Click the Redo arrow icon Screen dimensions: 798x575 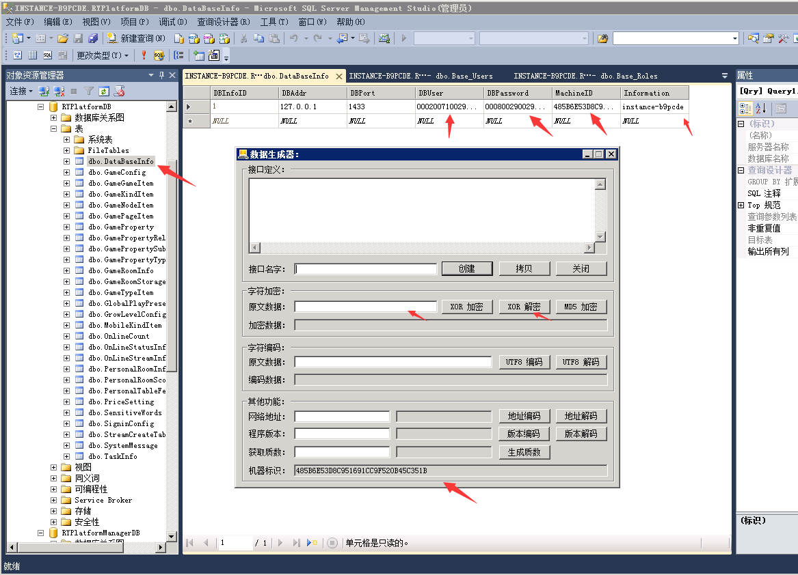coord(318,38)
